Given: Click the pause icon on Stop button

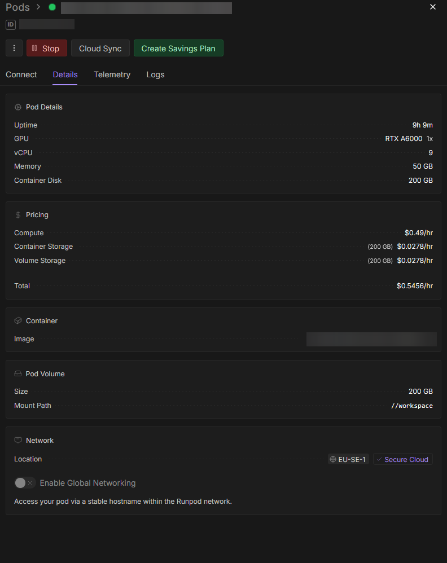Looking at the screenshot, I should [x=34, y=49].
